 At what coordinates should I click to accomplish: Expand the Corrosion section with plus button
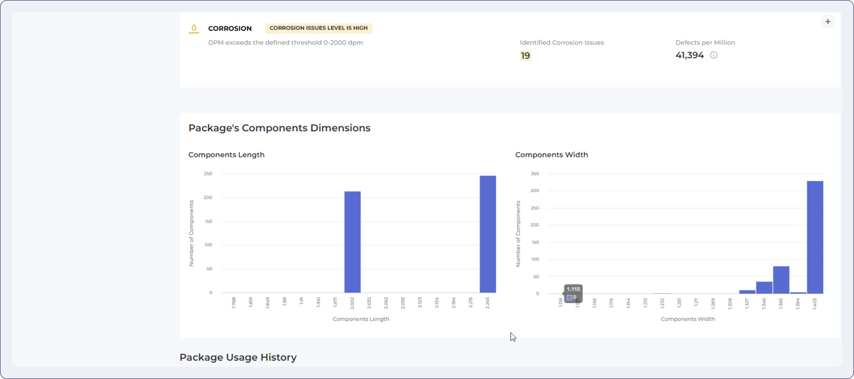click(827, 21)
